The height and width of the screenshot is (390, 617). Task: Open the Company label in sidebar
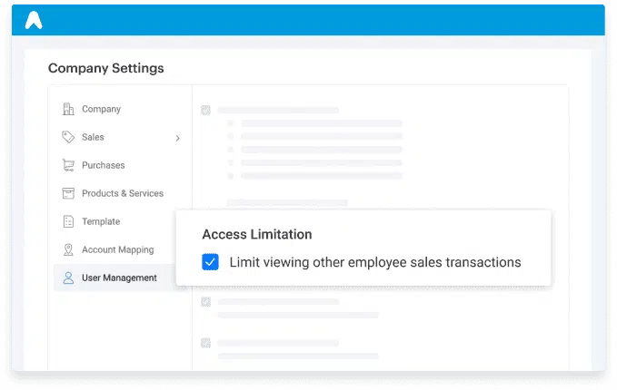(101, 110)
